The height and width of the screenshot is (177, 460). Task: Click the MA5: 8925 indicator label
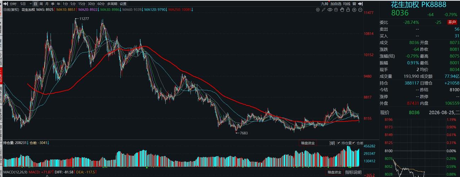(x=45, y=10)
